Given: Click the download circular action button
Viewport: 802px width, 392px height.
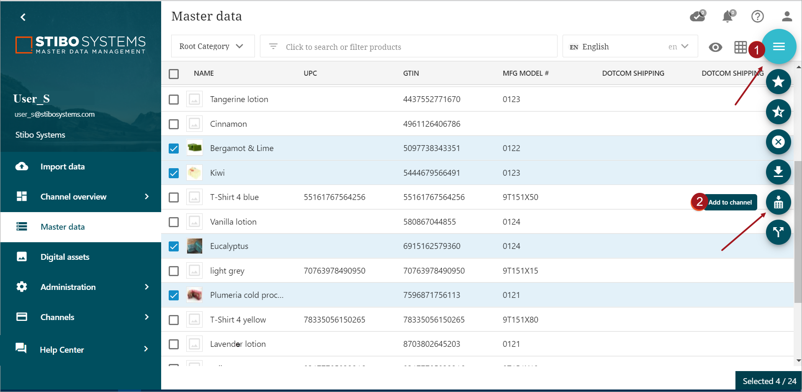Looking at the screenshot, I should pos(778,172).
